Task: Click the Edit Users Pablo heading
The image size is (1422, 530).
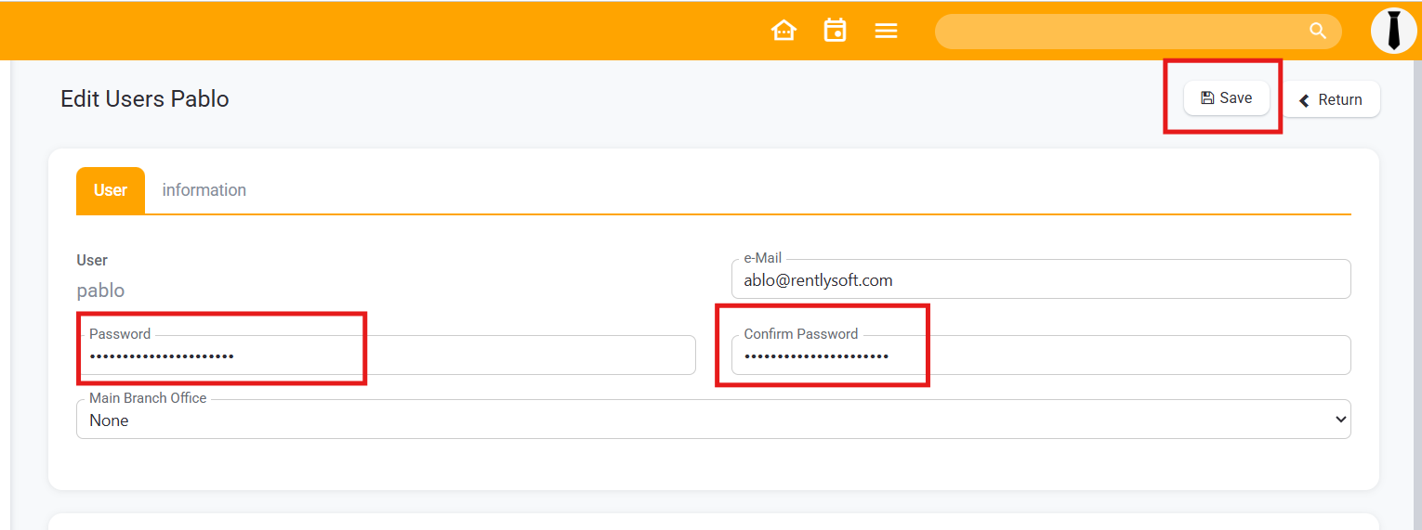Action: (x=145, y=99)
